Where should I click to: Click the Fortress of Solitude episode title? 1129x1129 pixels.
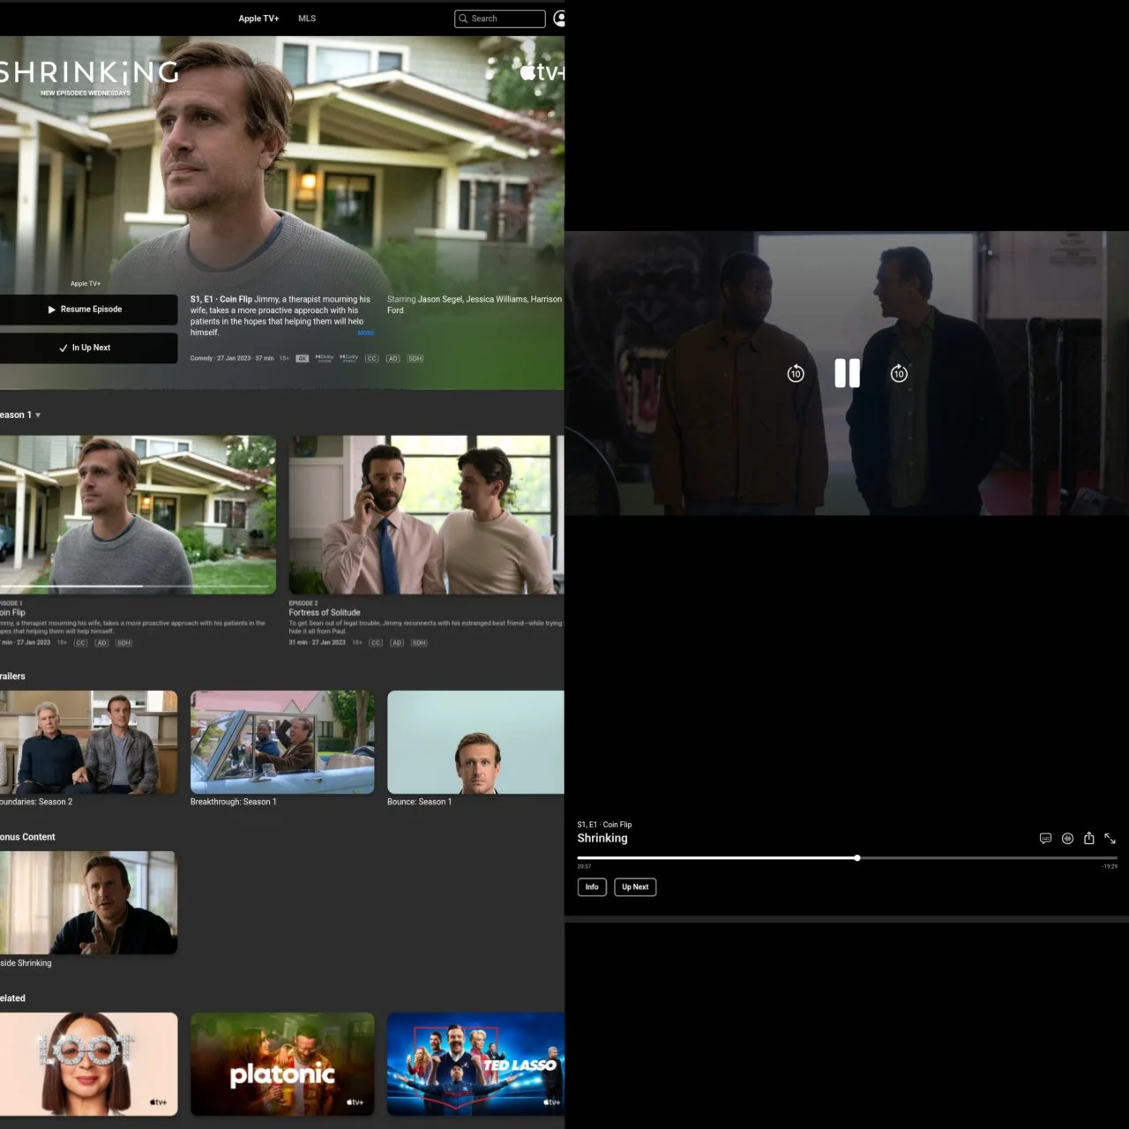325,612
